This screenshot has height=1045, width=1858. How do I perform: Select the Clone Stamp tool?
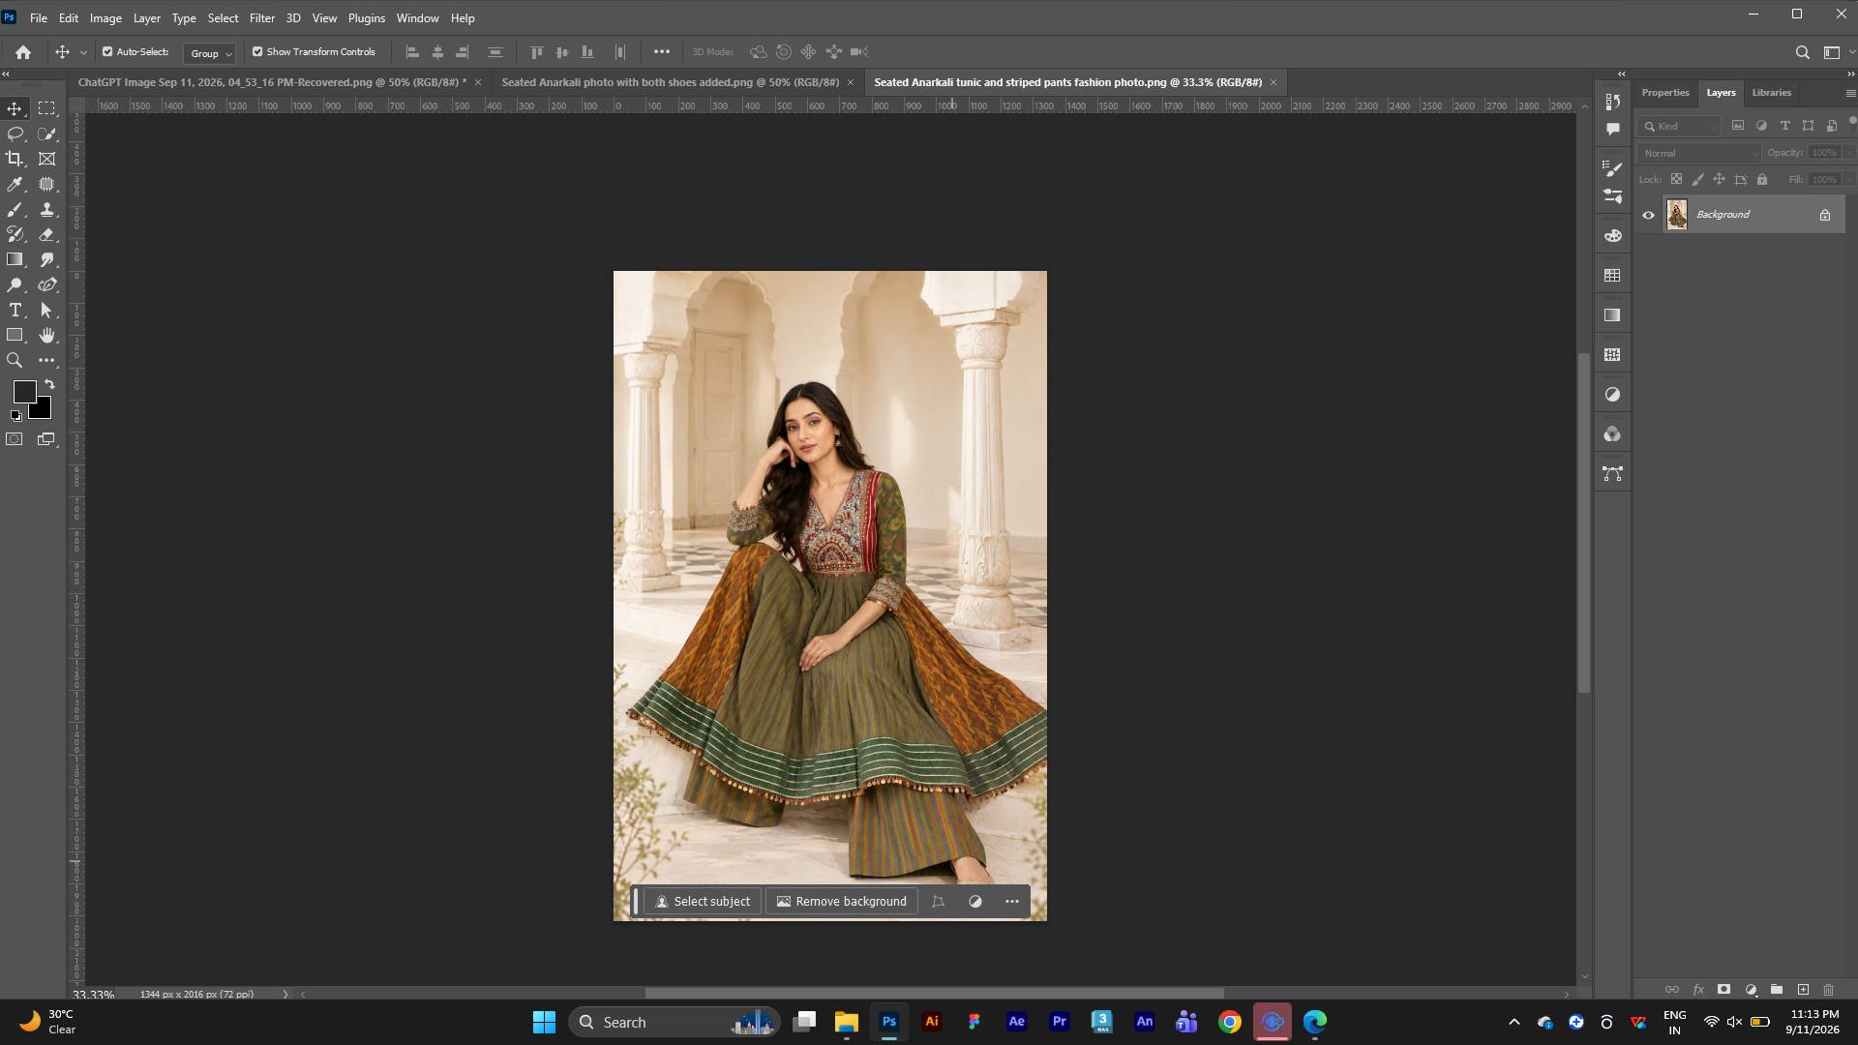(46, 209)
